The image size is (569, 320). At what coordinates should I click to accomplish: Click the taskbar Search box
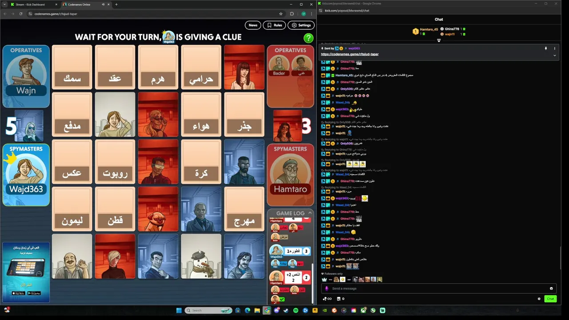coord(208,310)
